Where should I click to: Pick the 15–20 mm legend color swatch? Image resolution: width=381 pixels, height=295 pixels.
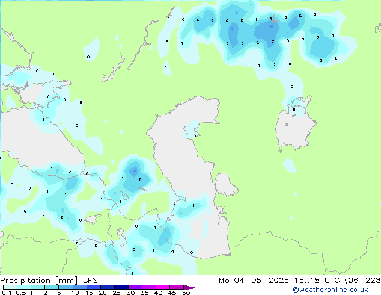(93, 287)
